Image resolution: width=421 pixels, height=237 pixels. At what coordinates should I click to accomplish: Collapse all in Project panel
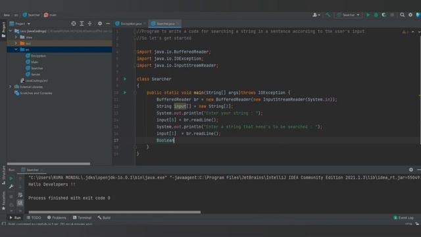(x=89, y=24)
